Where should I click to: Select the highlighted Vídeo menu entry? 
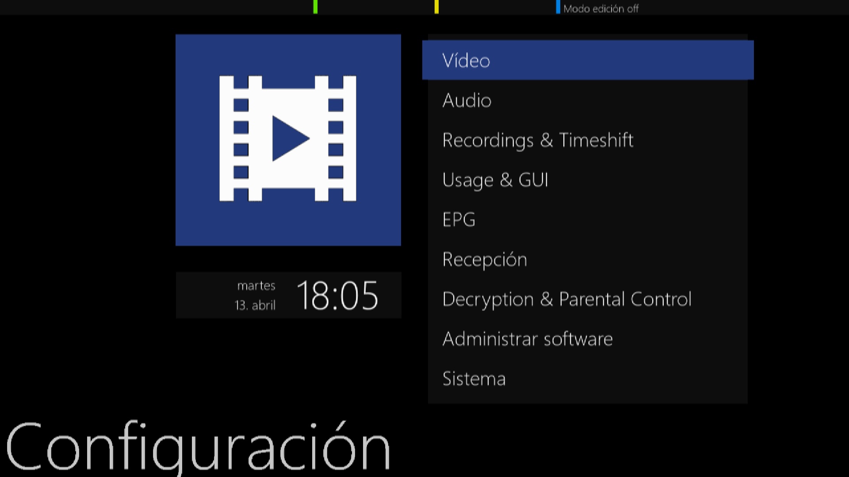[588, 60]
